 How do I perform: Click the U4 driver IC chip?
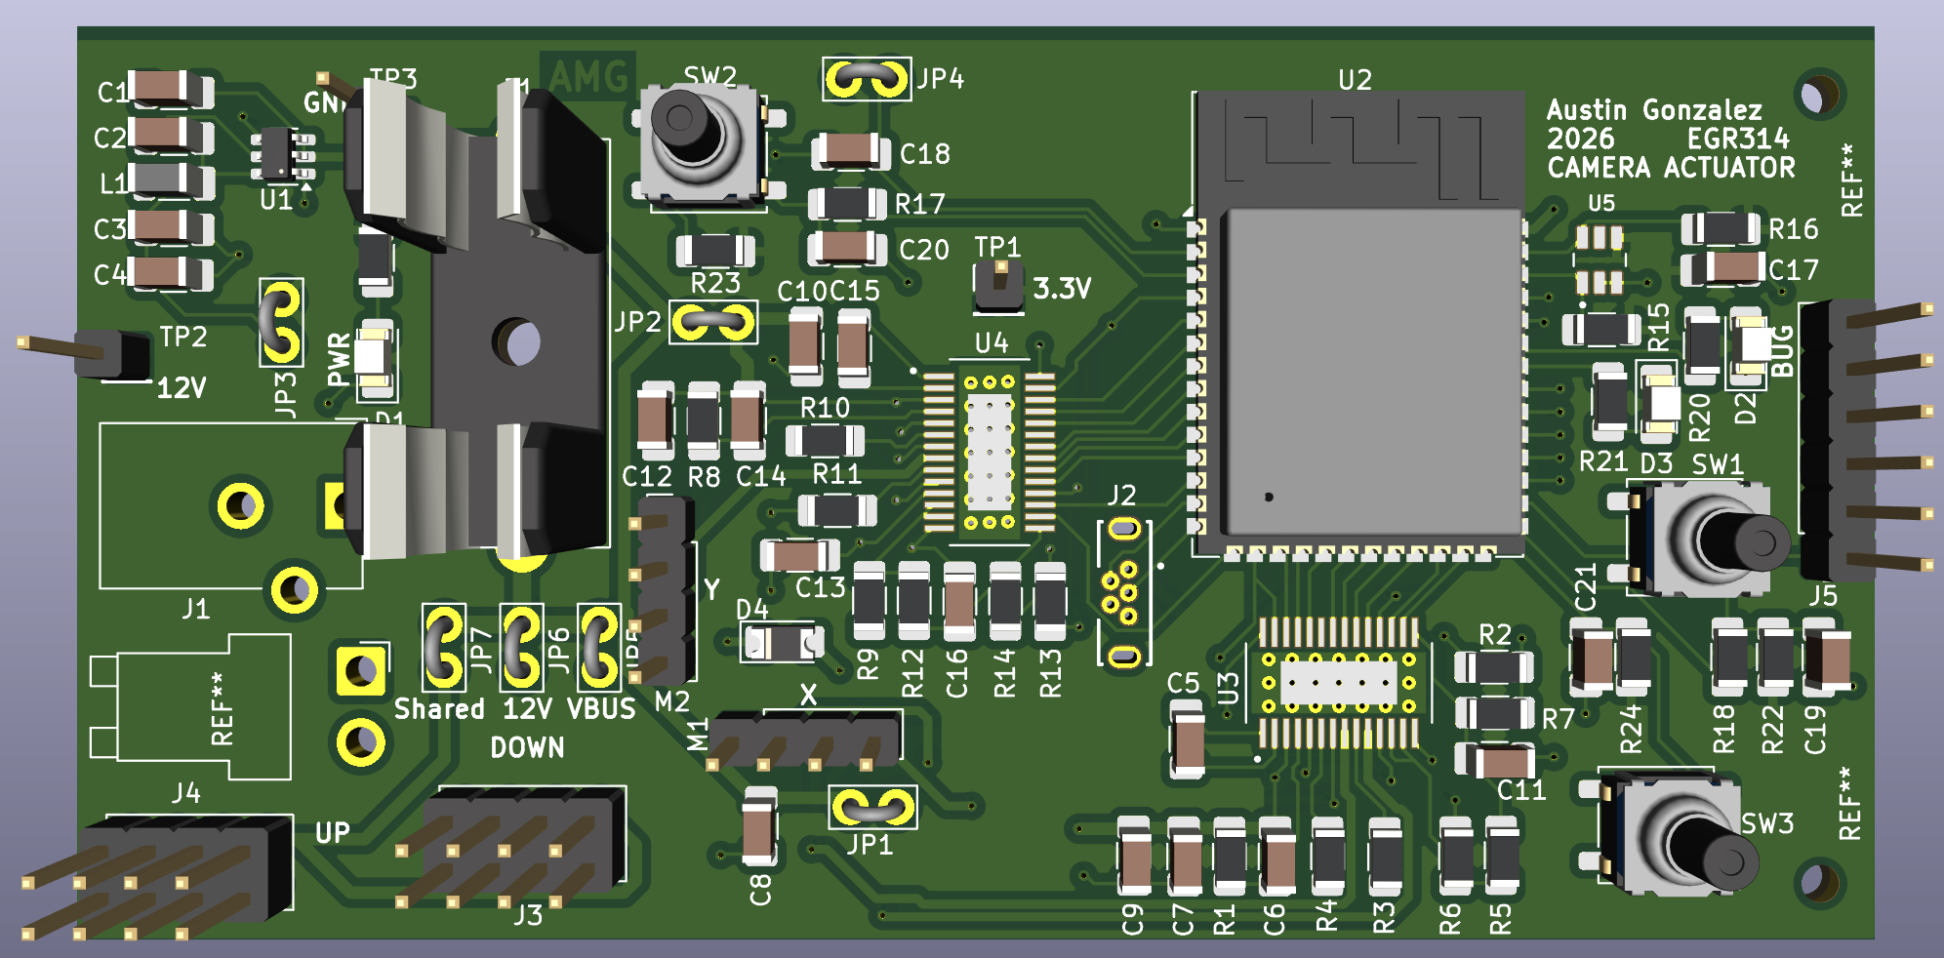pyautogui.click(x=990, y=453)
